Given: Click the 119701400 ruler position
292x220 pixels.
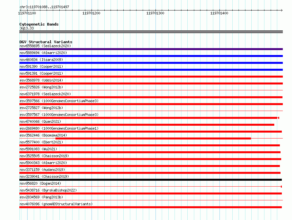Looking at the screenshot, I should (219, 13).
